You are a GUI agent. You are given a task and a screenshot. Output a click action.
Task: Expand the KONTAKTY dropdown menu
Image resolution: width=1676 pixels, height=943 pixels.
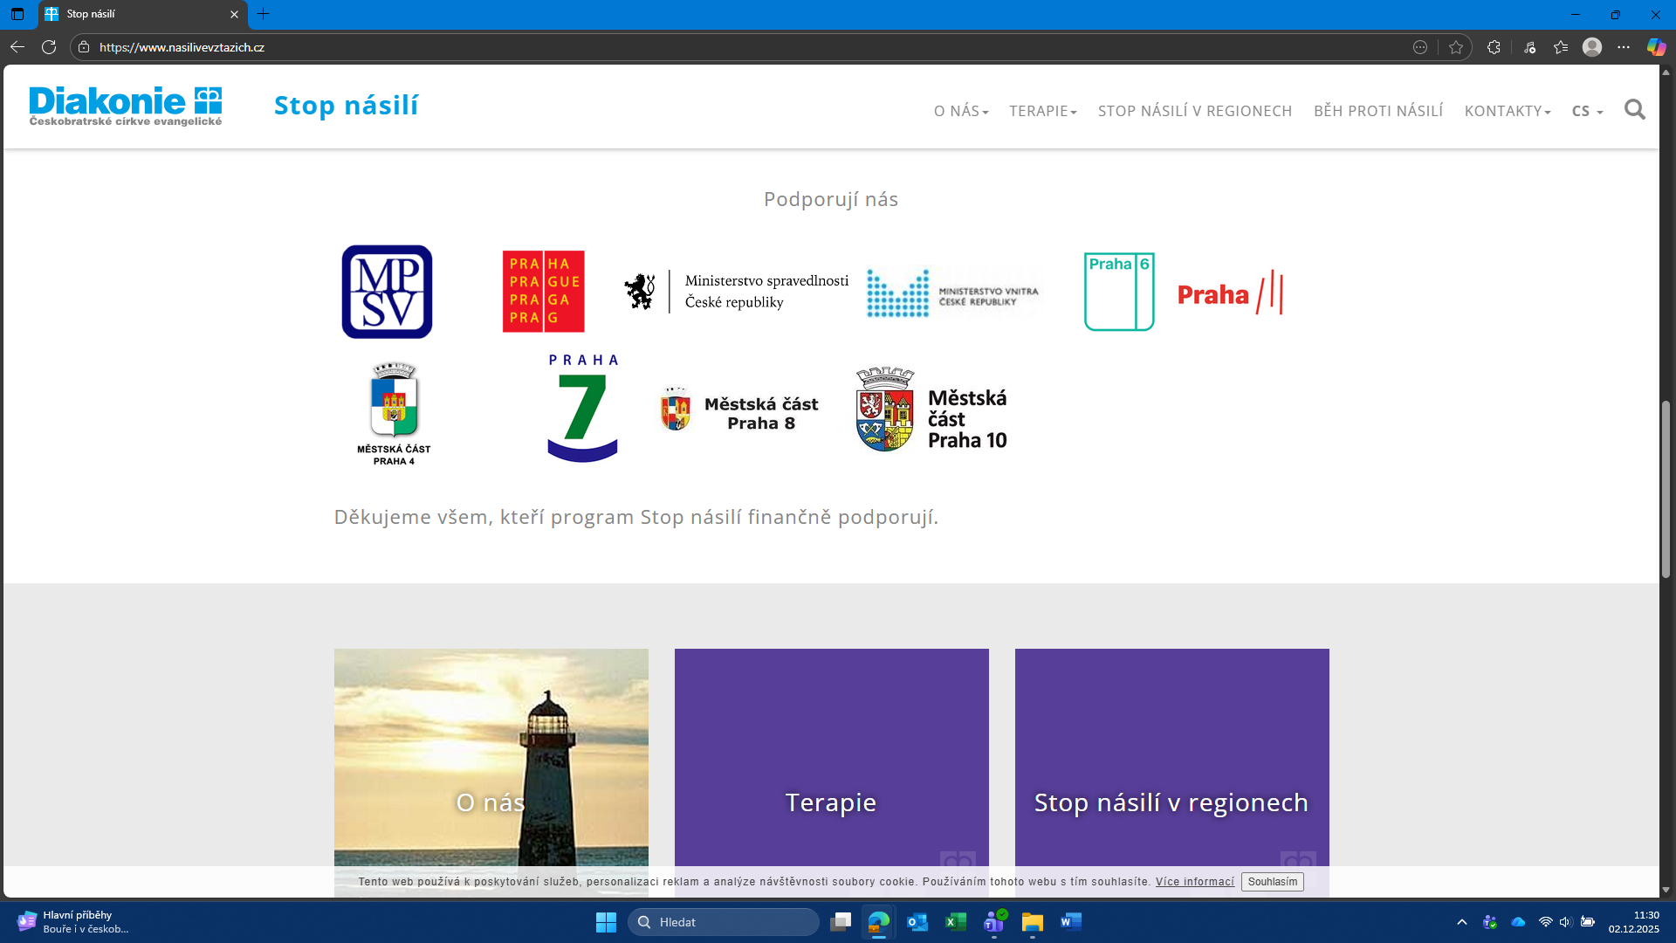point(1507,111)
